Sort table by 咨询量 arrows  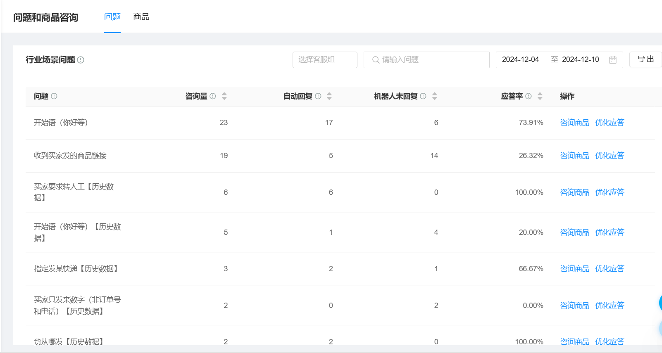[x=224, y=96]
